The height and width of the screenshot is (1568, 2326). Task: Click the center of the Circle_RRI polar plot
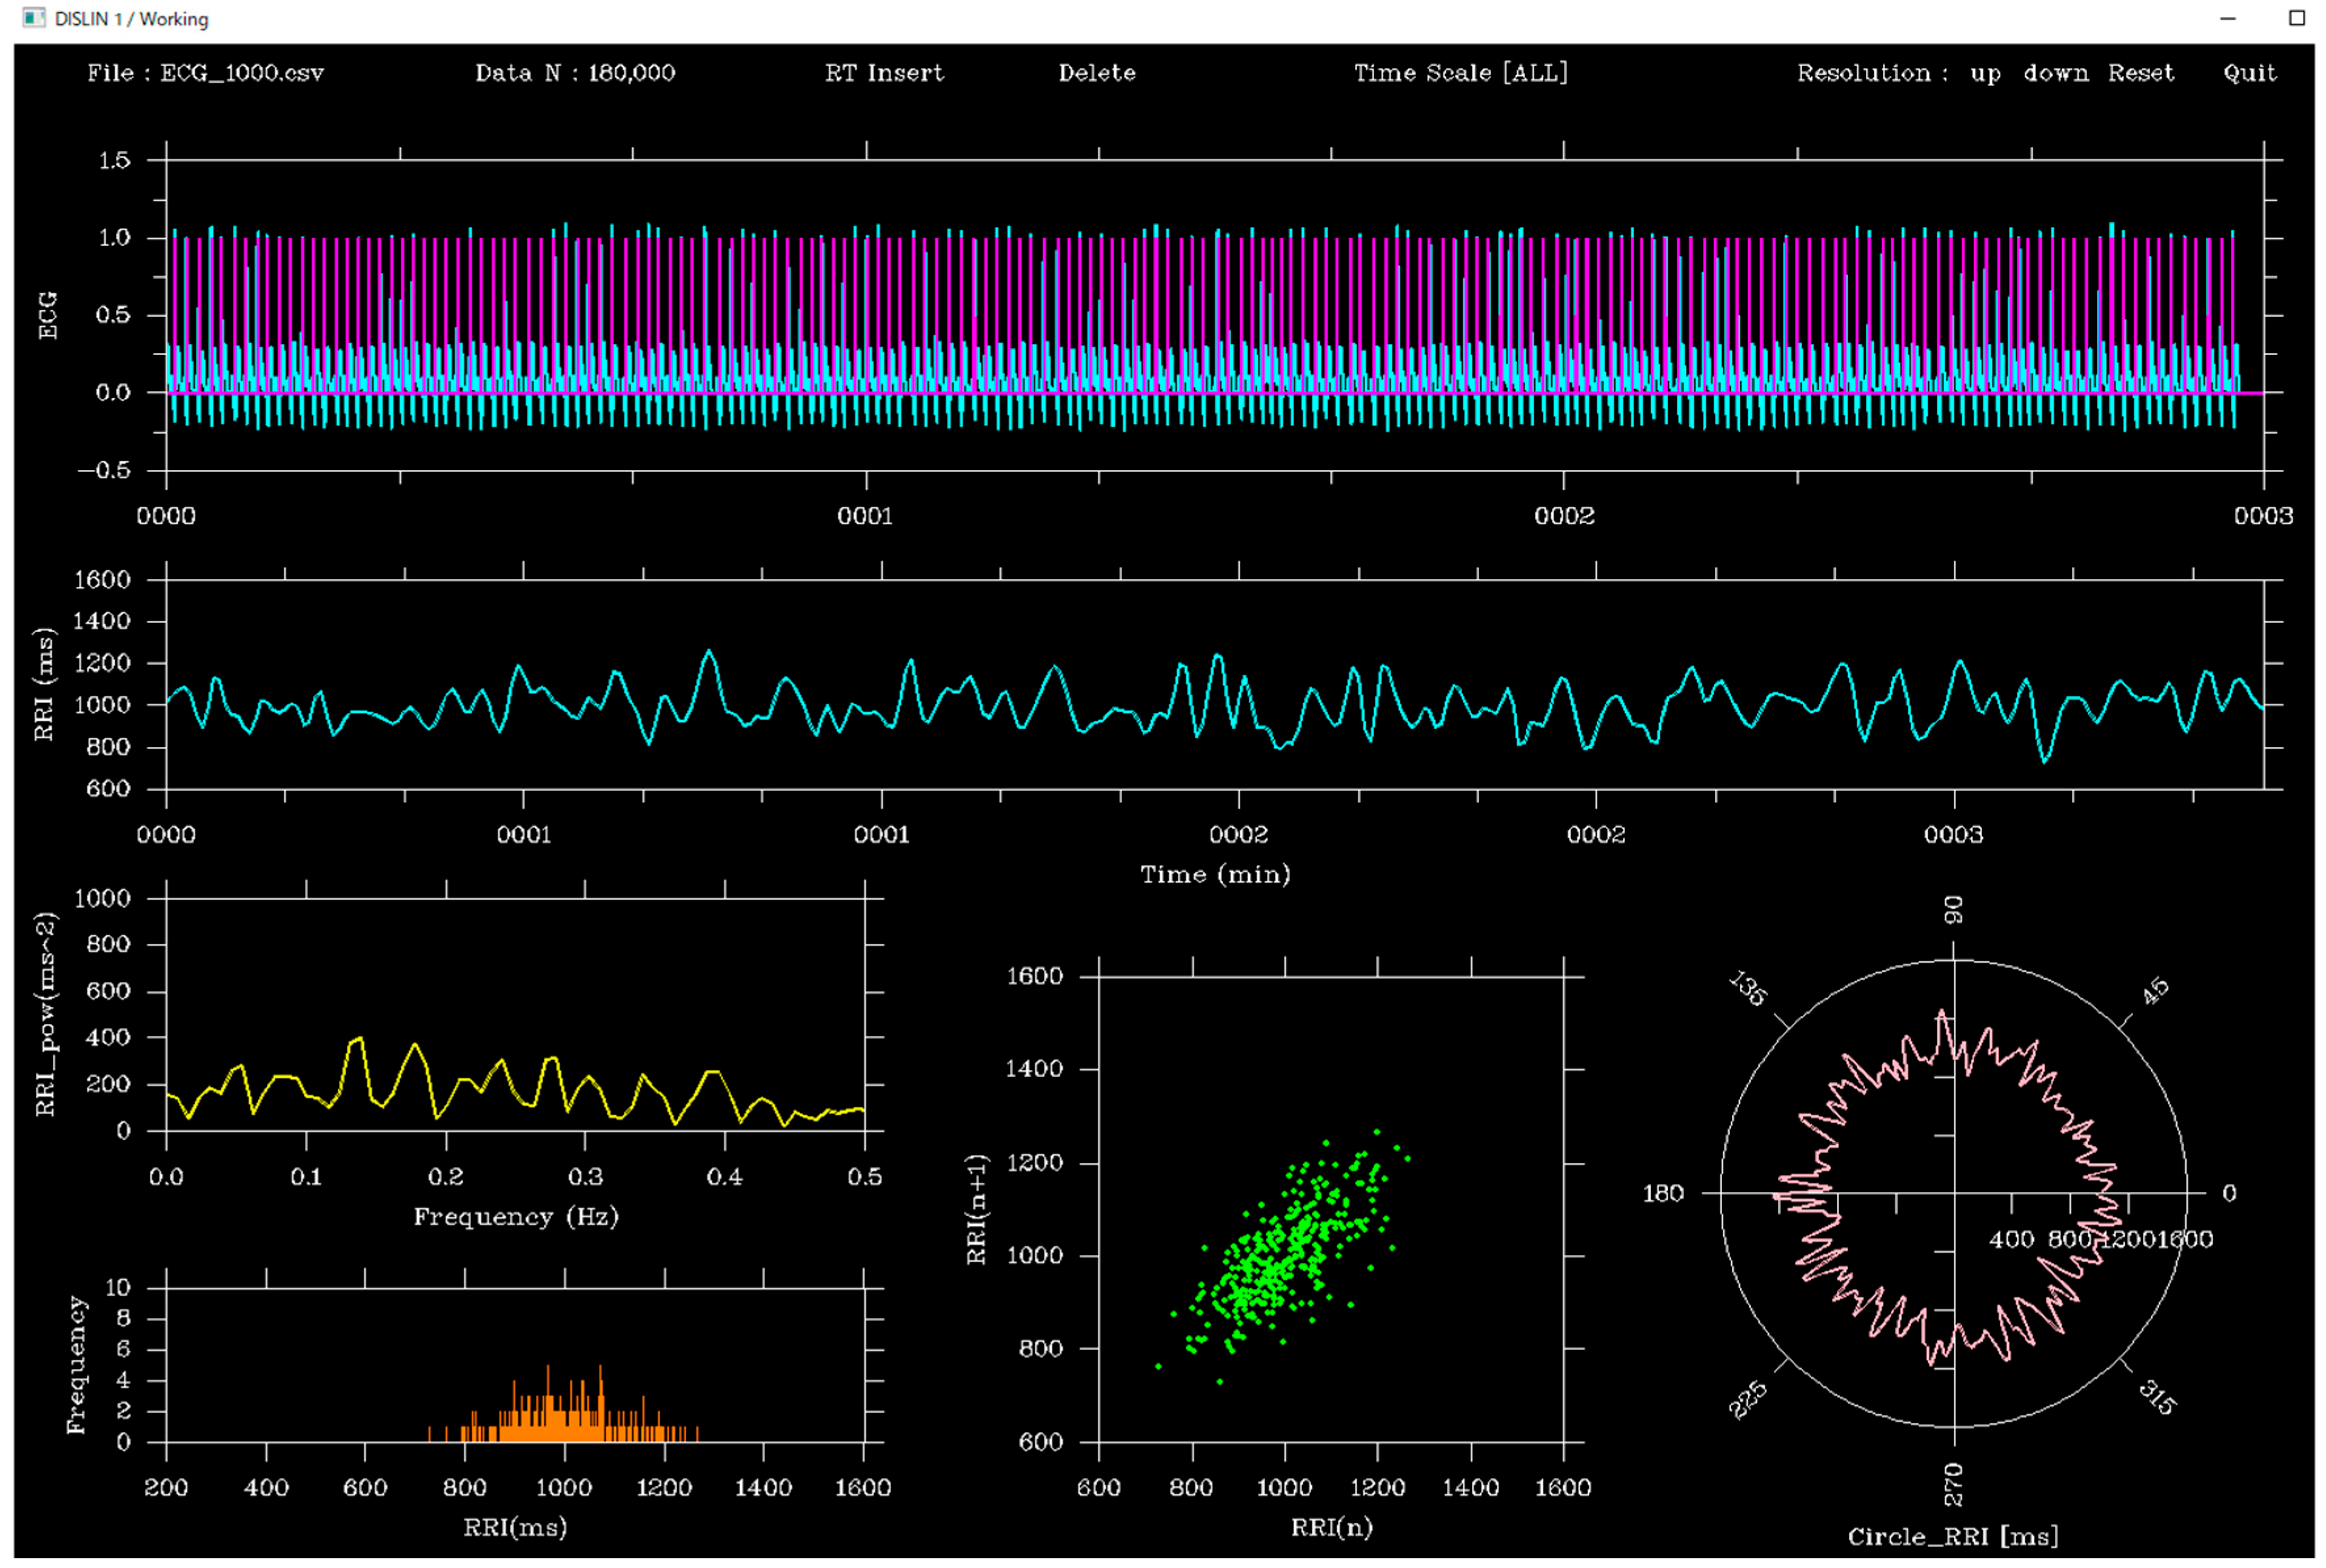pos(1954,1193)
